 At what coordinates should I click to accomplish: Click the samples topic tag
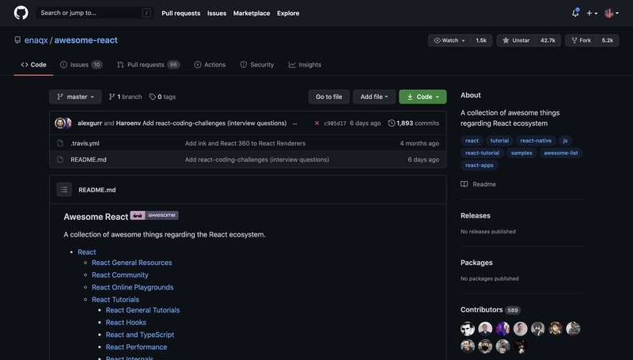click(521, 153)
